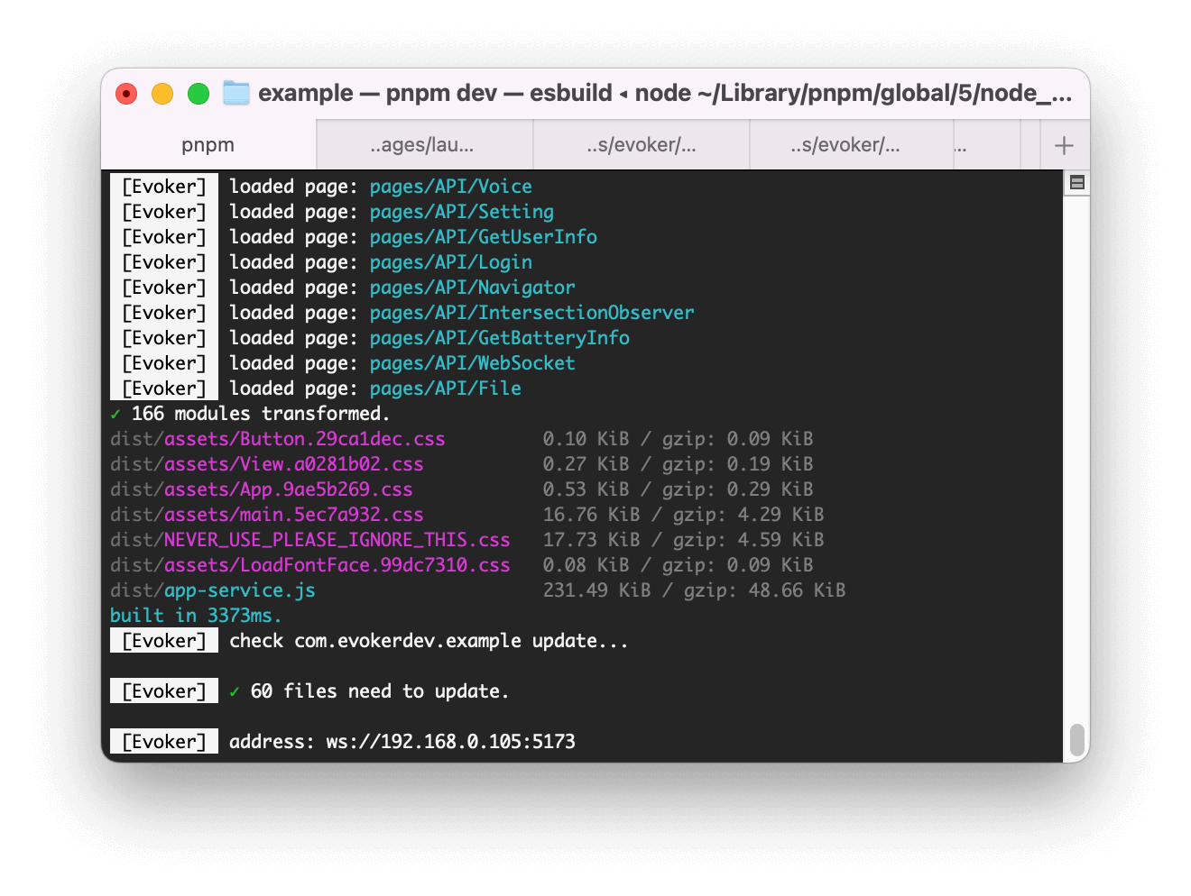Click the "built in 3373ms." line
Viewport: 1191px width, 896px height.
196,616
